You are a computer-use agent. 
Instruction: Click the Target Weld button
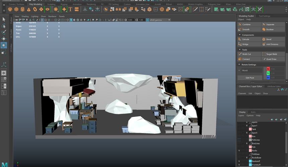[273, 54]
